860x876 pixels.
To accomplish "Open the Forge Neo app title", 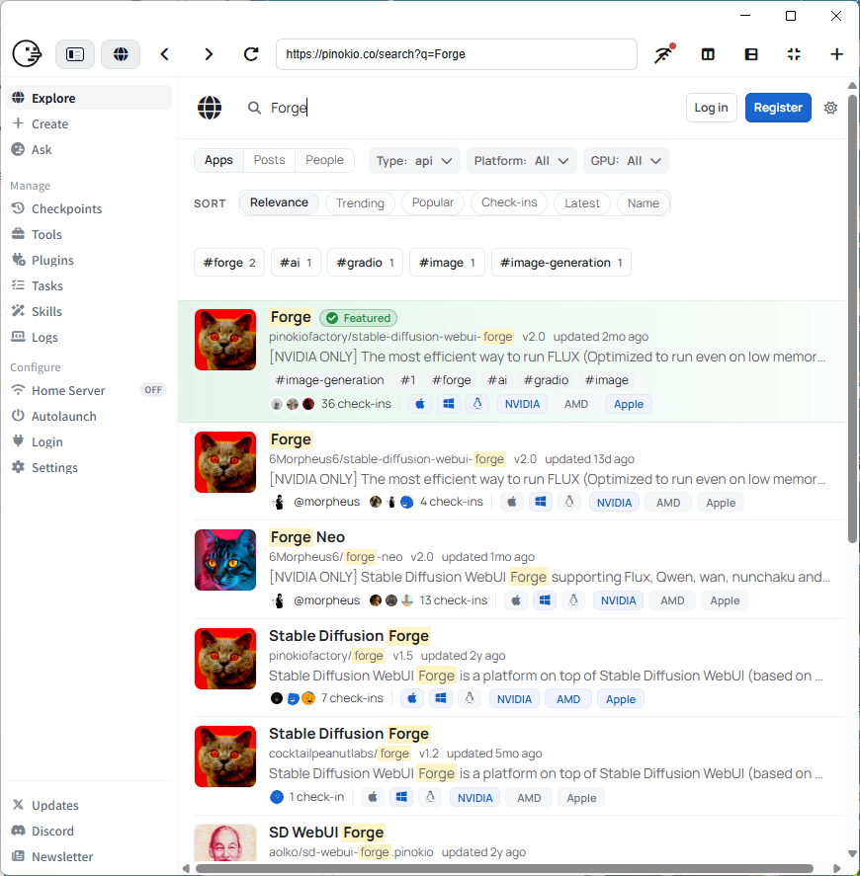I will pyautogui.click(x=307, y=537).
